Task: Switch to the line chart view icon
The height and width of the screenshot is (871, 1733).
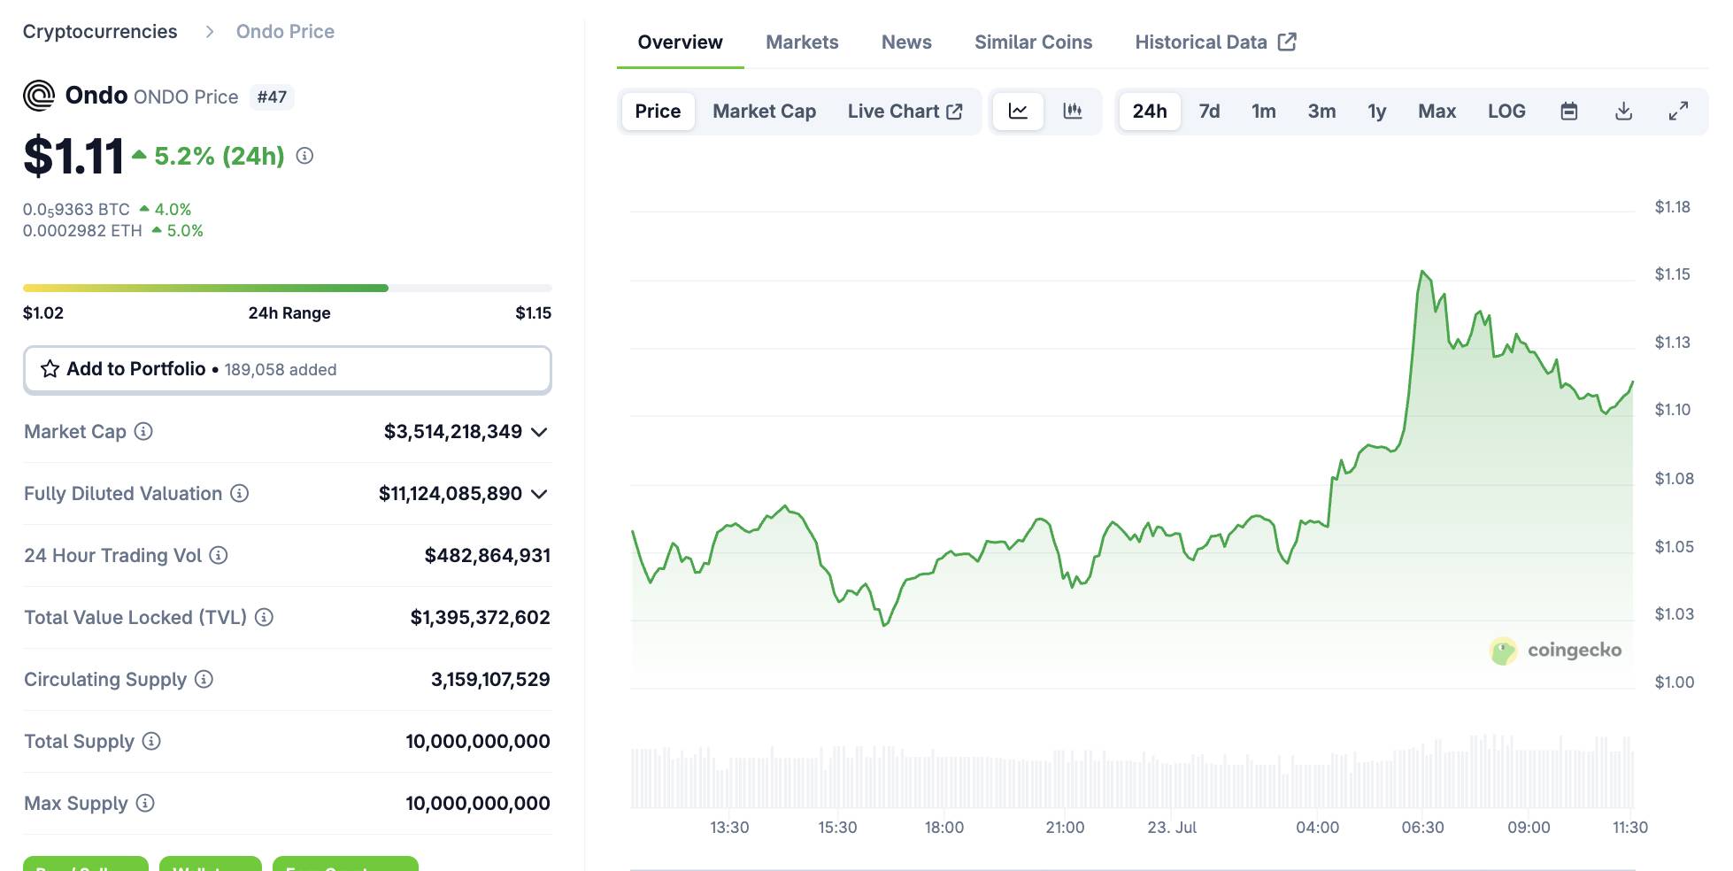Action: 1018,112
